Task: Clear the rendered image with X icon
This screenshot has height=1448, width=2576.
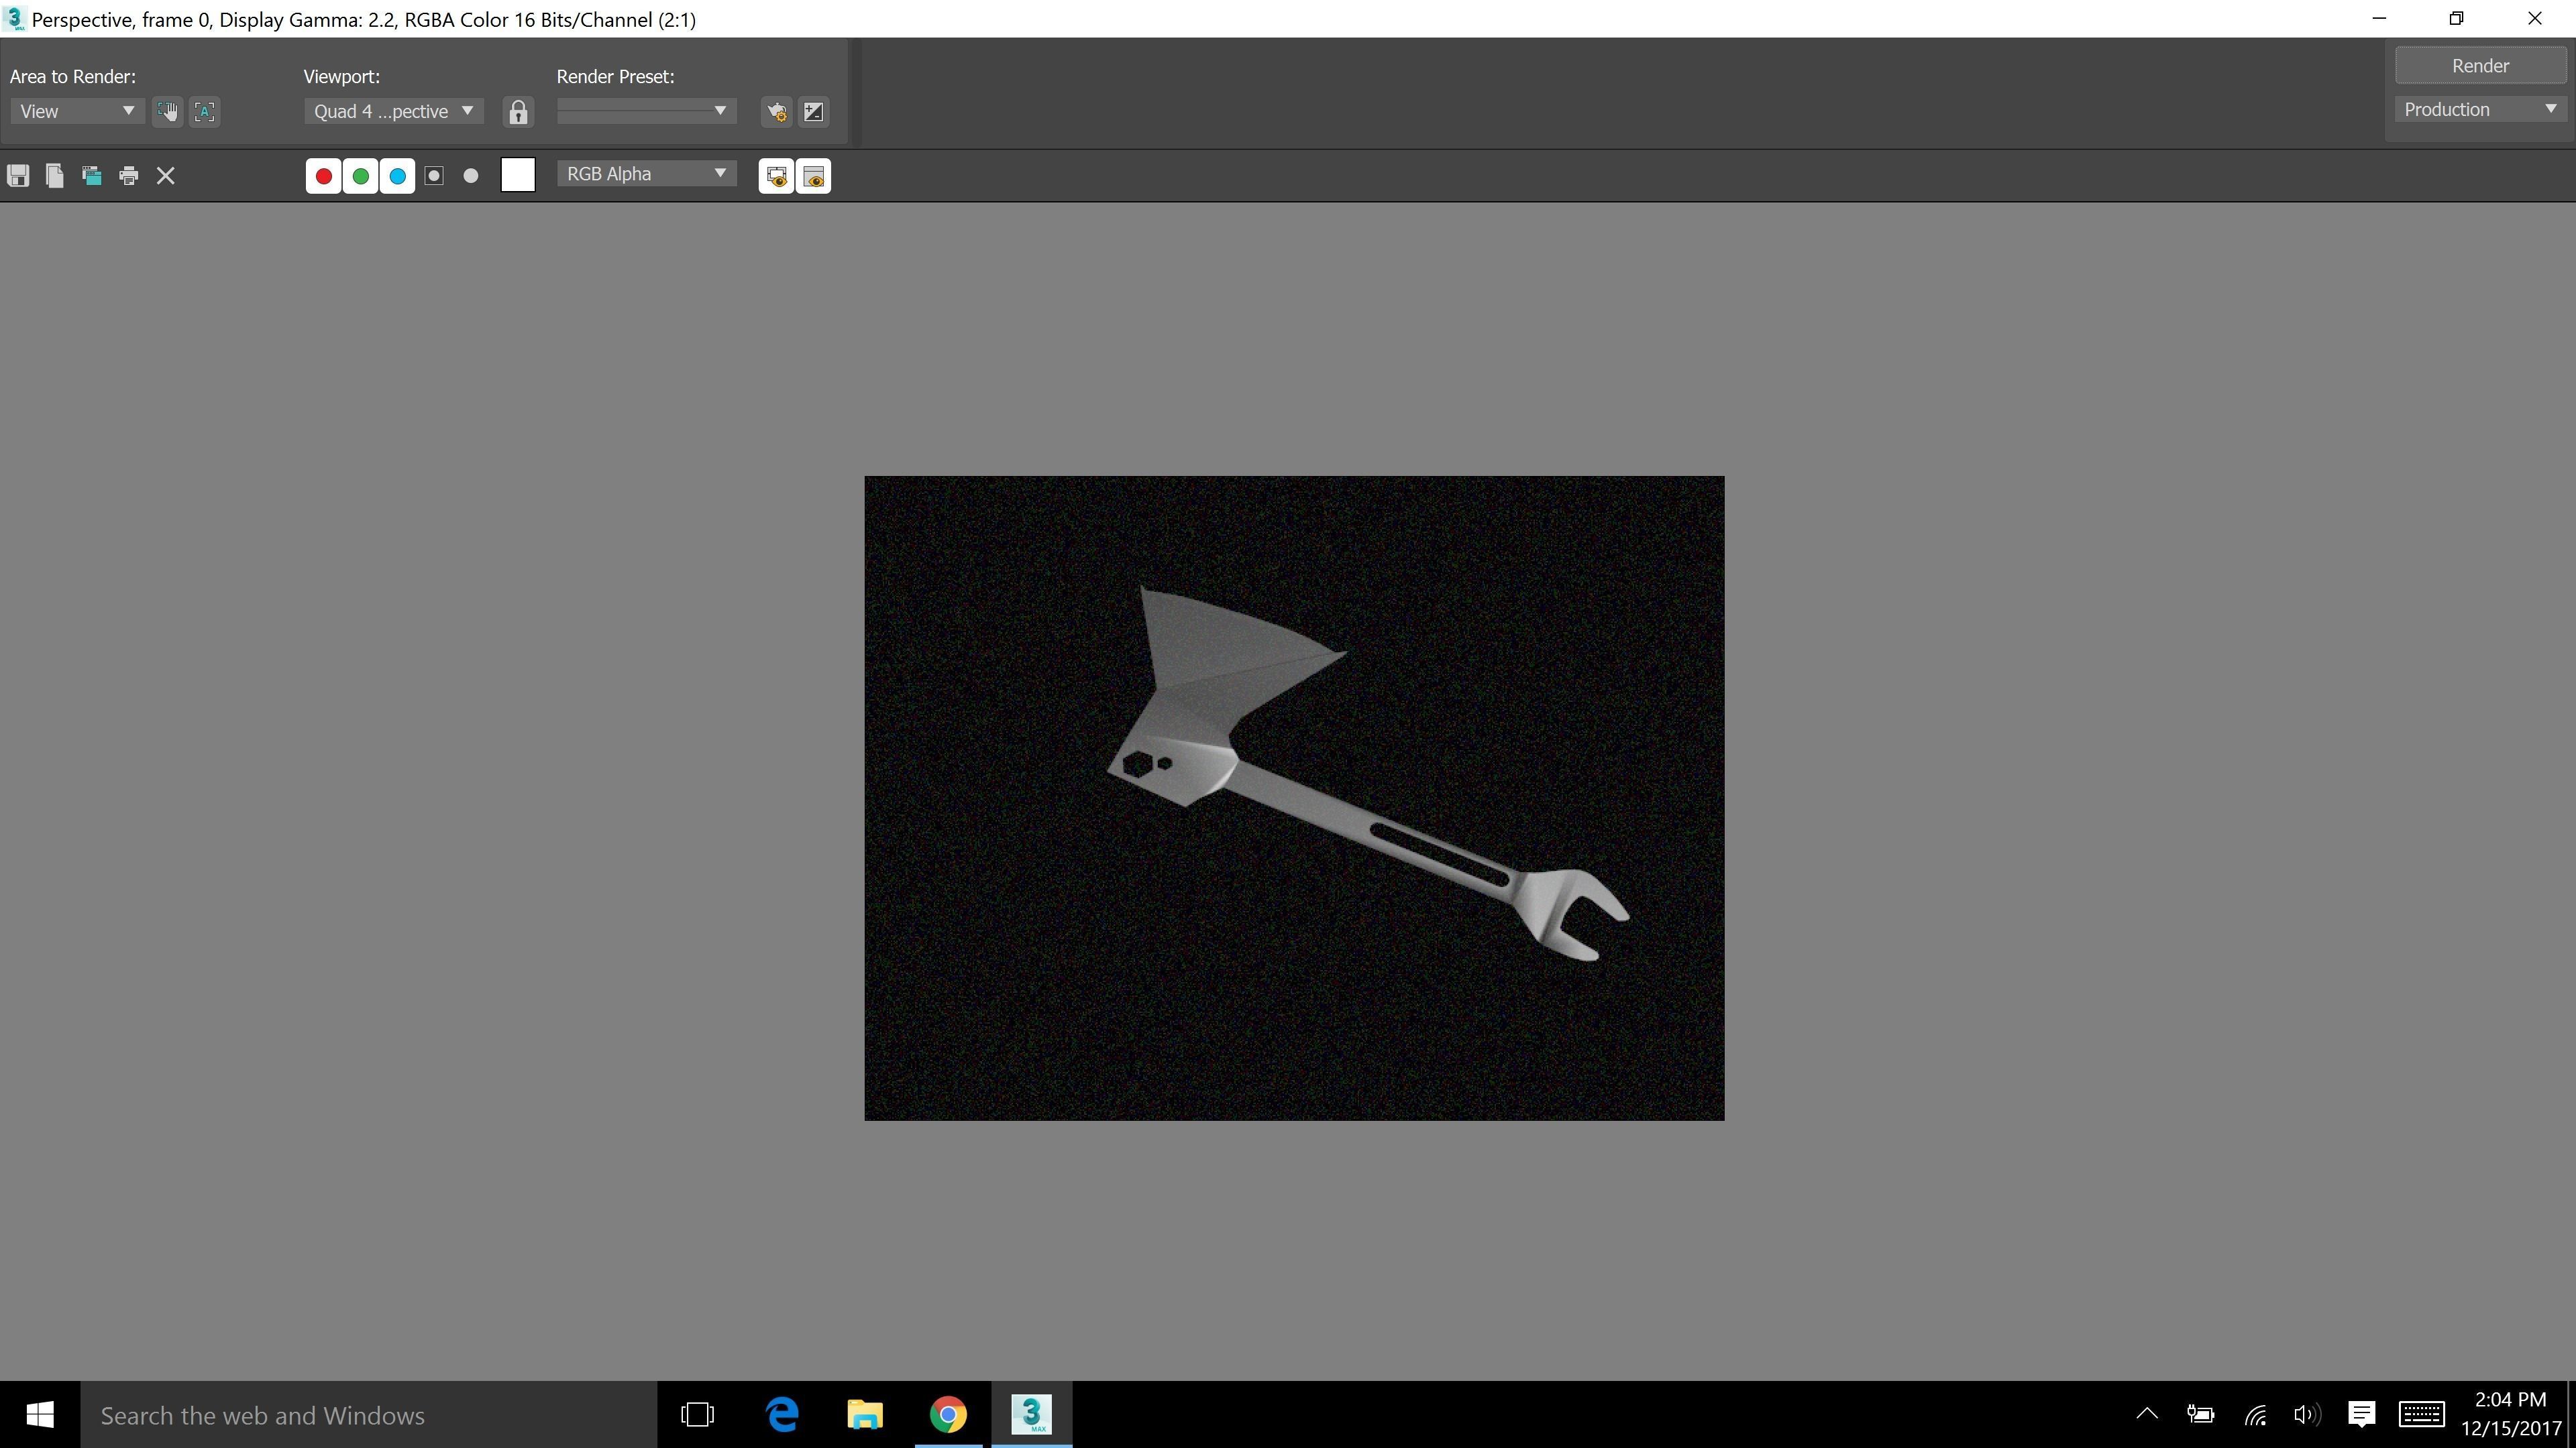Action: coord(166,176)
